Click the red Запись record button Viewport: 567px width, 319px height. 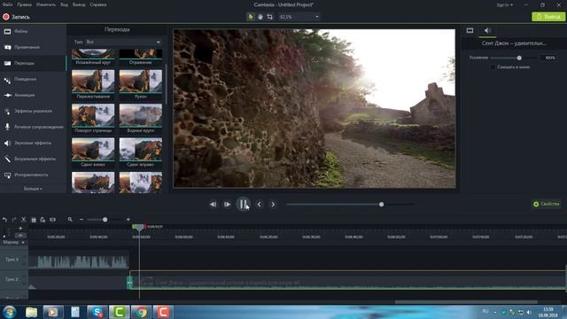[16, 17]
